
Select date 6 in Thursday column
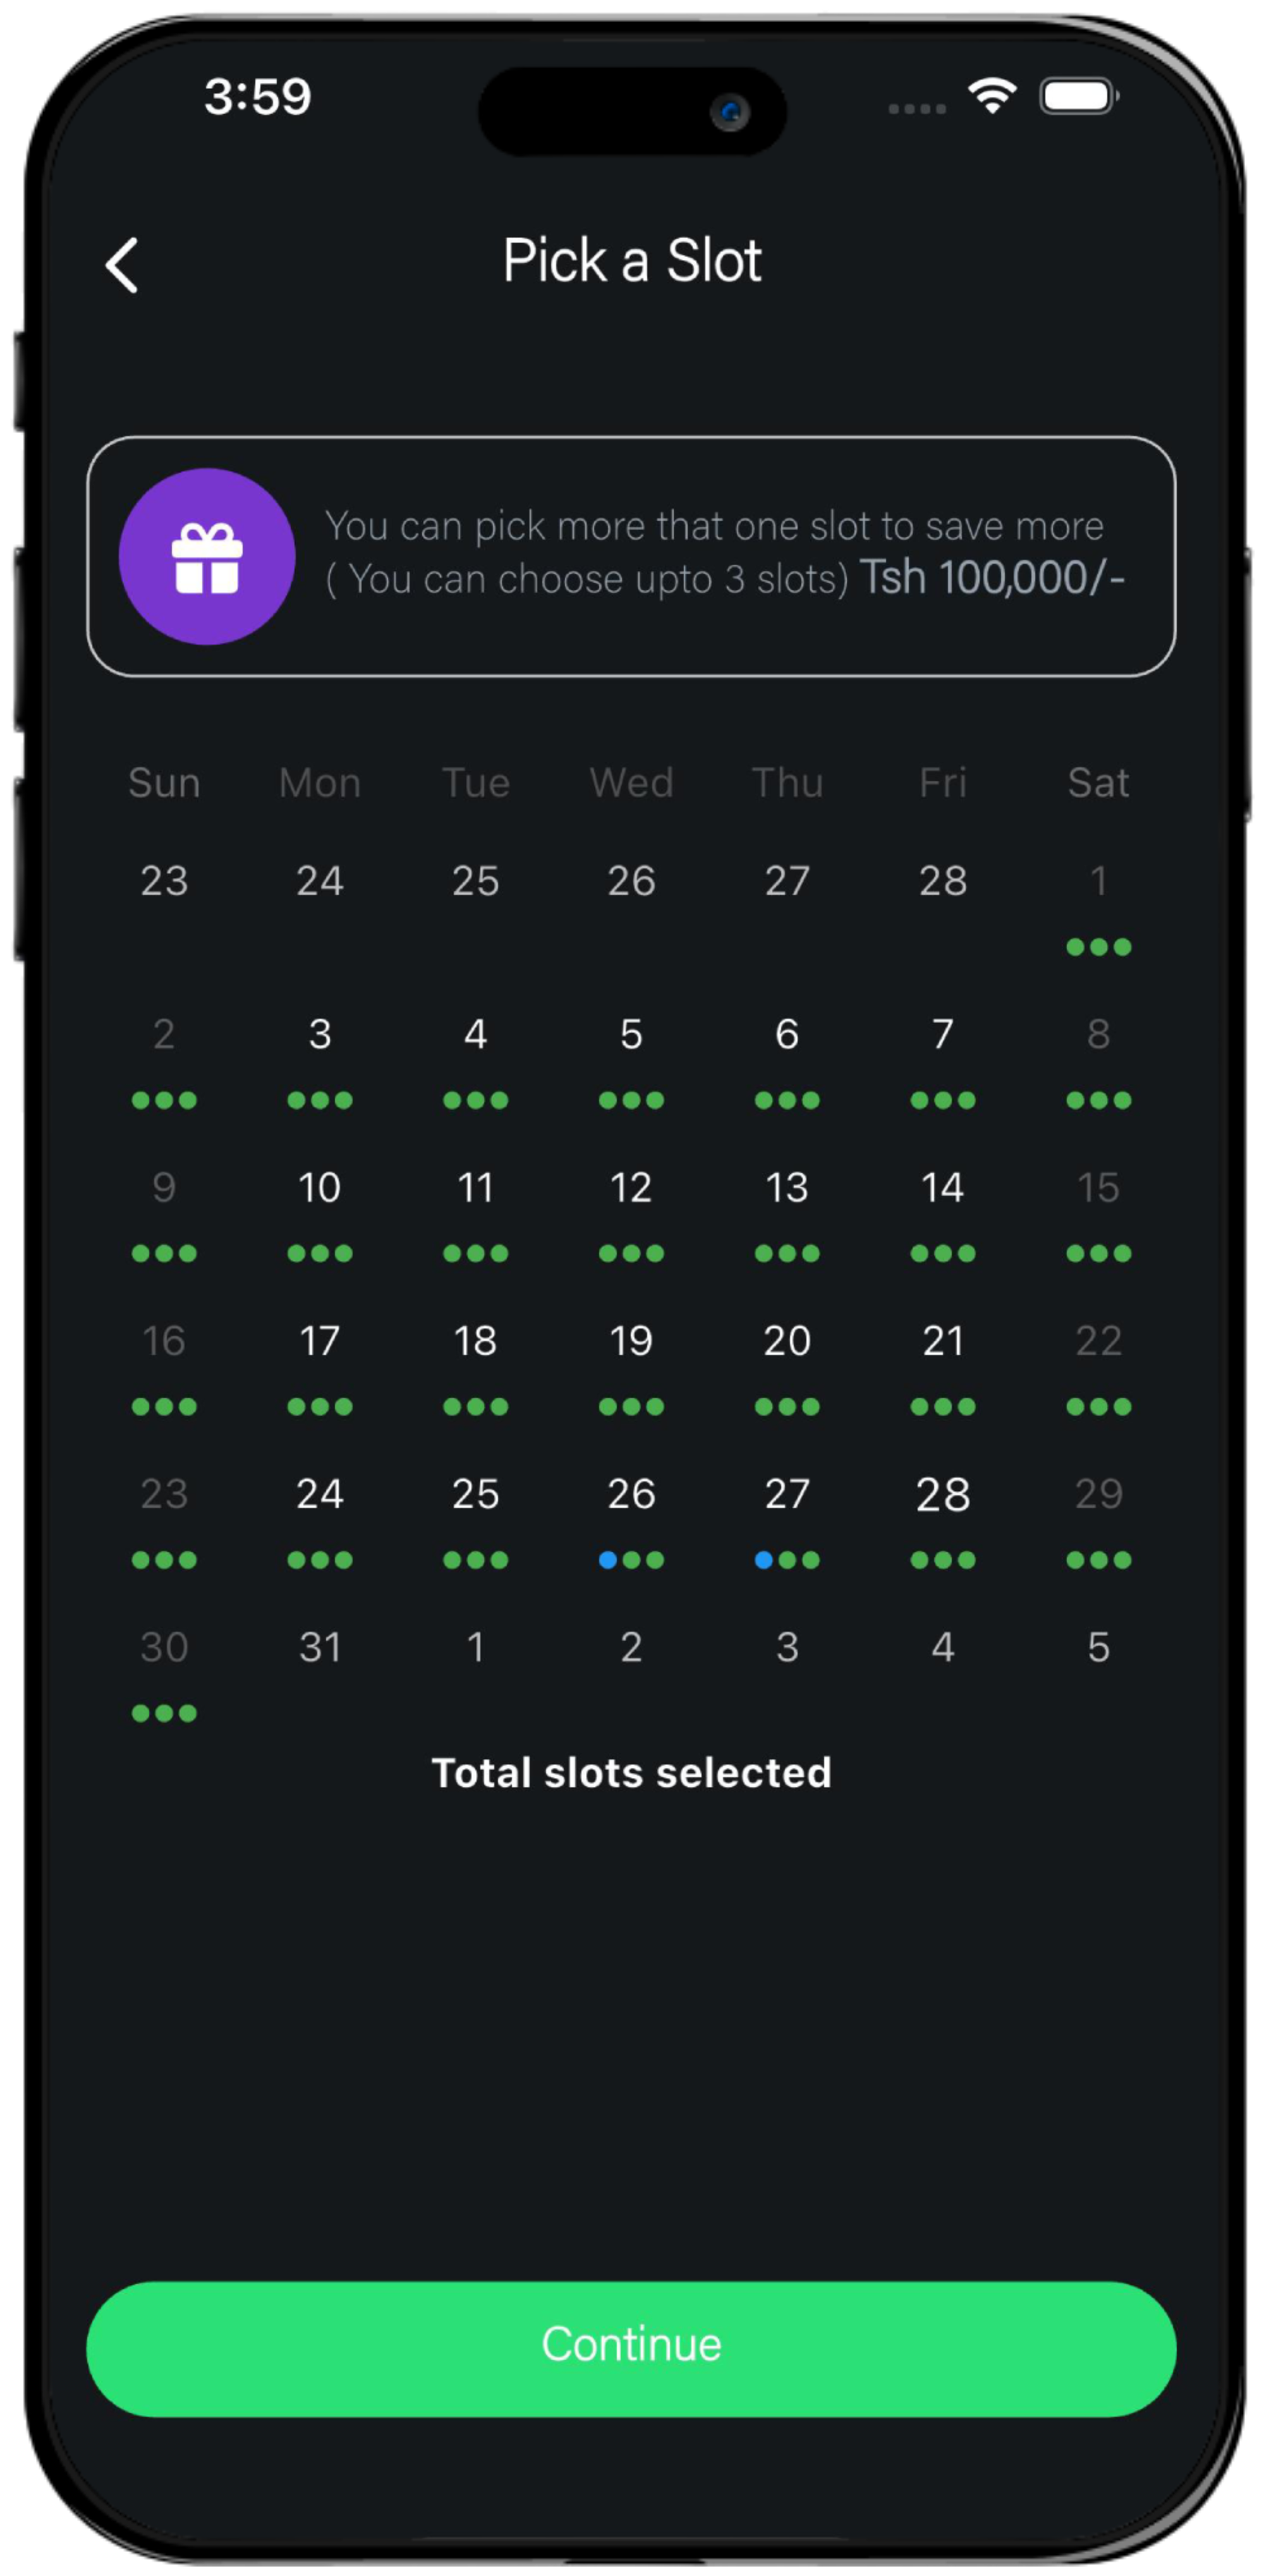point(787,1034)
